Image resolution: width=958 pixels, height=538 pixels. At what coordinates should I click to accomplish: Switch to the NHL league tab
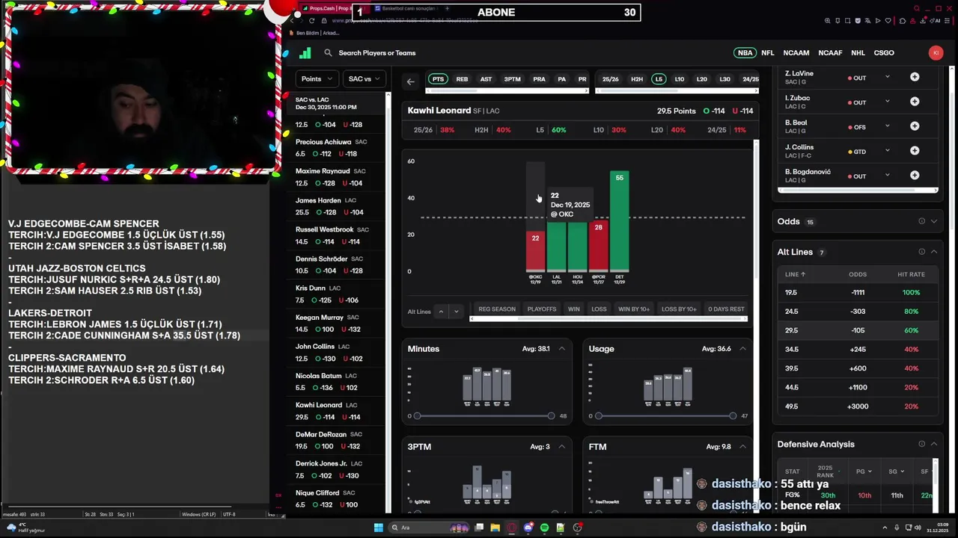pos(858,53)
